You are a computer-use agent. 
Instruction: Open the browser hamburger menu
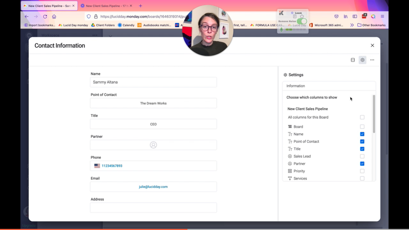[382, 16]
